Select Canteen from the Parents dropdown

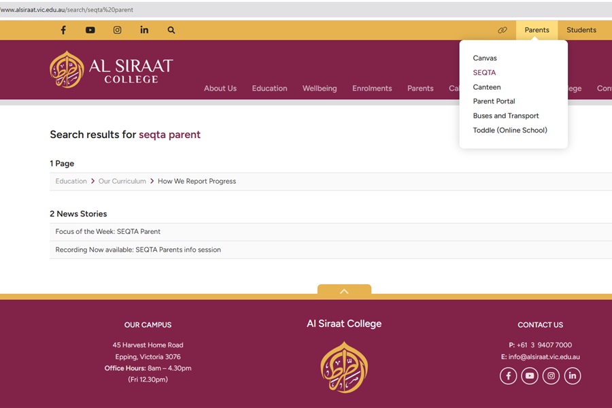pyautogui.click(x=487, y=87)
